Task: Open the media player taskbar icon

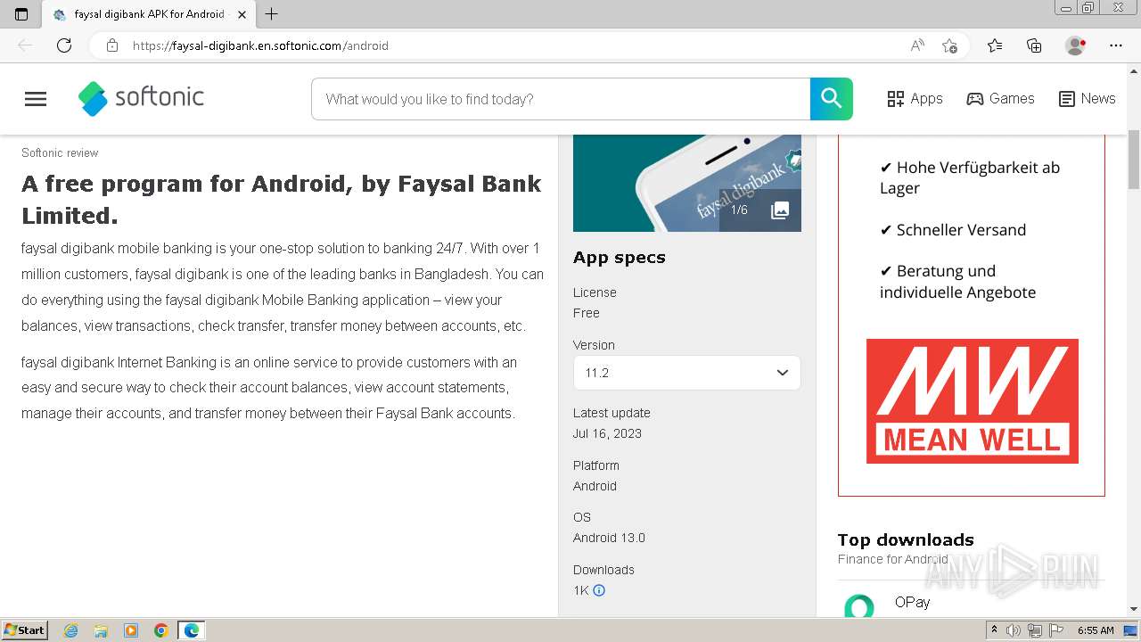Action: [x=131, y=630]
